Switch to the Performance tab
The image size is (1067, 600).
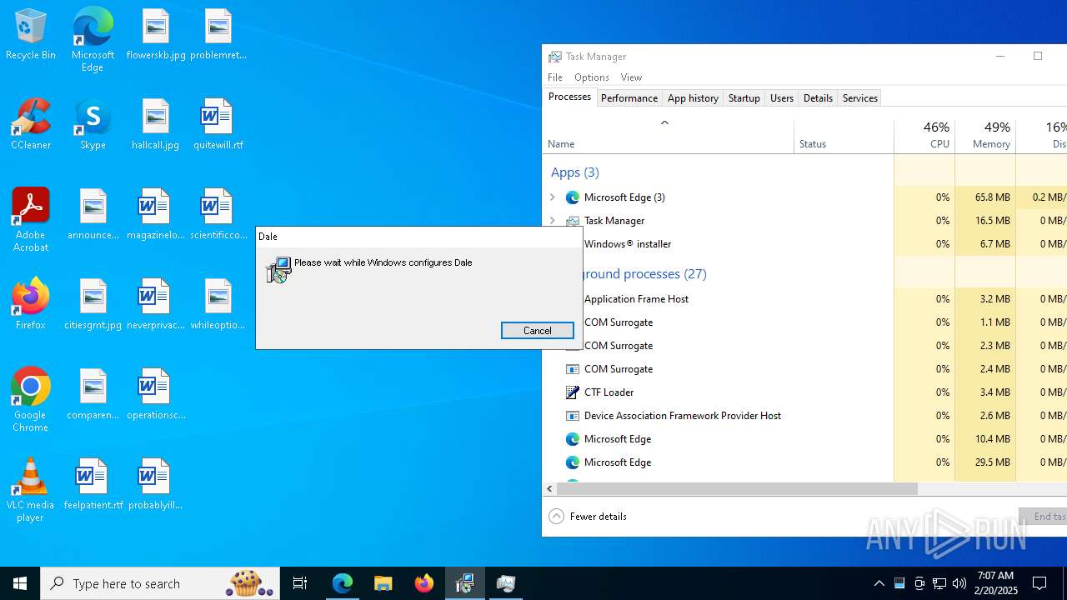[629, 98]
